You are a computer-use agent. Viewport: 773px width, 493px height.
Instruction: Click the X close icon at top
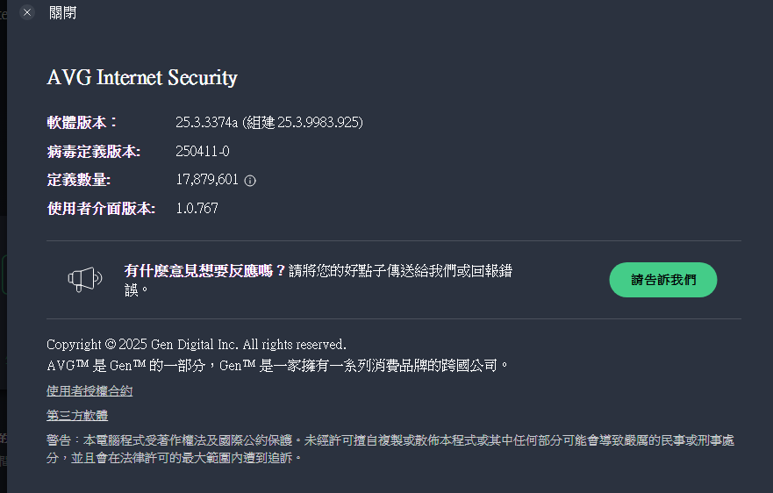(27, 13)
